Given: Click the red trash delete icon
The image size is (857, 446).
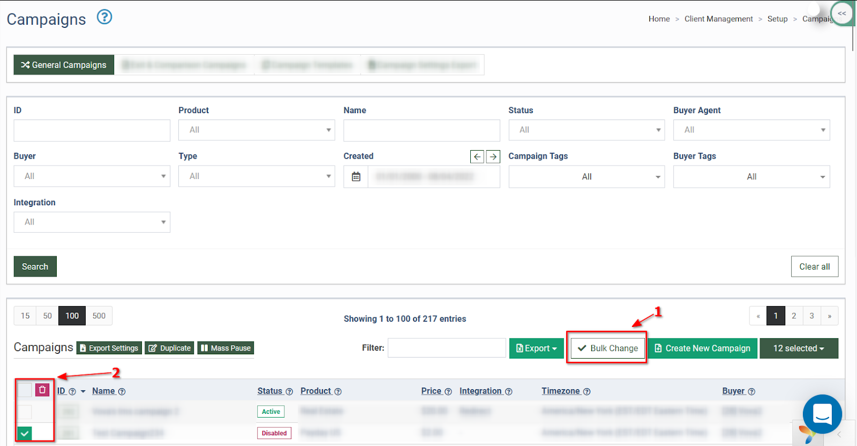Looking at the screenshot, I should (x=42, y=390).
